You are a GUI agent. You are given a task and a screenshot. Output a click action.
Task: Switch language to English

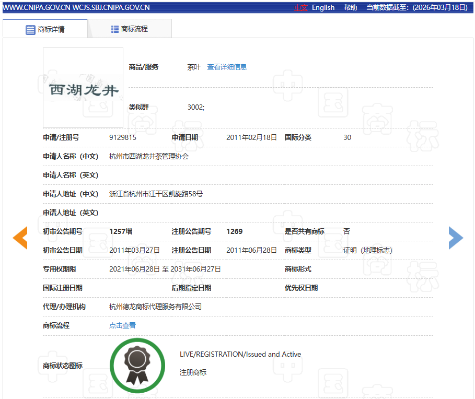tap(323, 7)
